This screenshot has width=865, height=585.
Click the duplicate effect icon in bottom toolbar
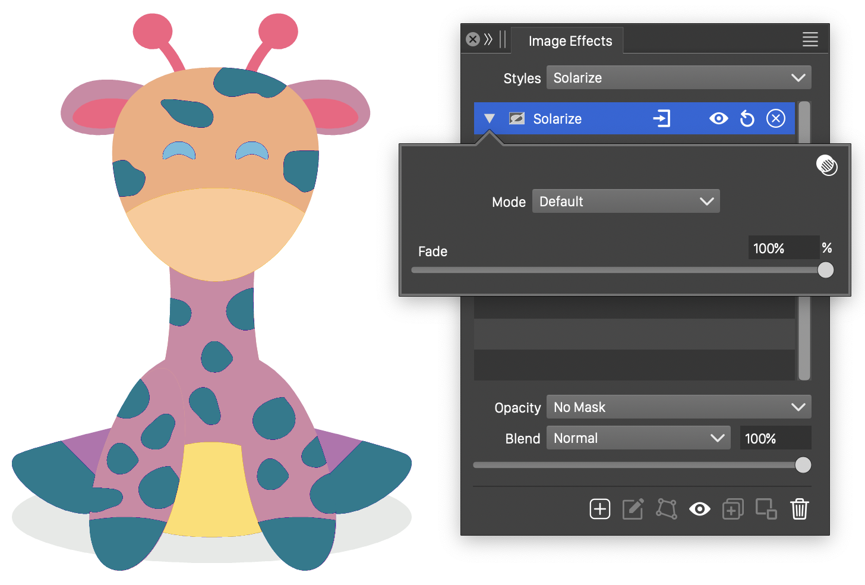[x=733, y=509]
